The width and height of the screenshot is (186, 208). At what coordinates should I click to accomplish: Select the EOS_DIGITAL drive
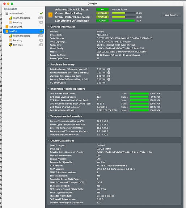pos(16,27)
